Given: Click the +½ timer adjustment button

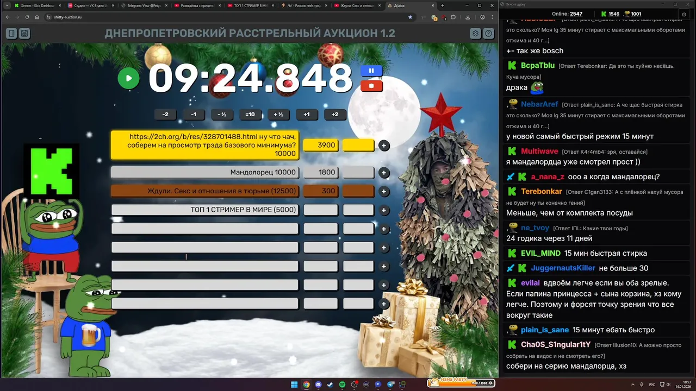Looking at the screenshot, I should (278, 115).
